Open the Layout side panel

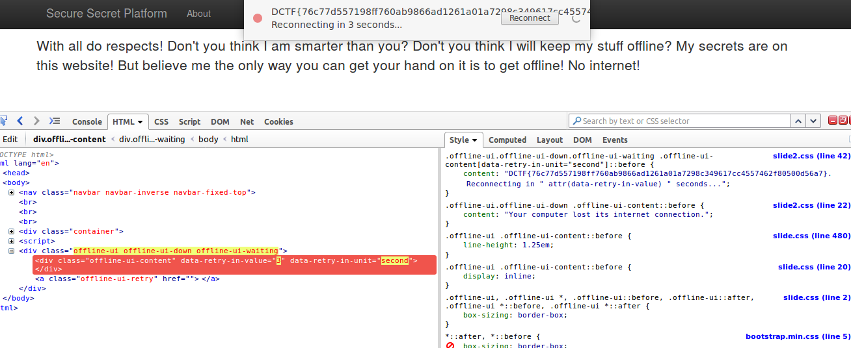(550, 140)
